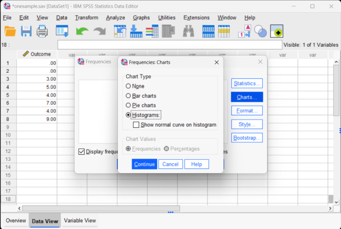The width and height of the screenshot is (341, 229).
Task: Click the vertical scrollbar up arrow
Action: click(x=336, y=62)
